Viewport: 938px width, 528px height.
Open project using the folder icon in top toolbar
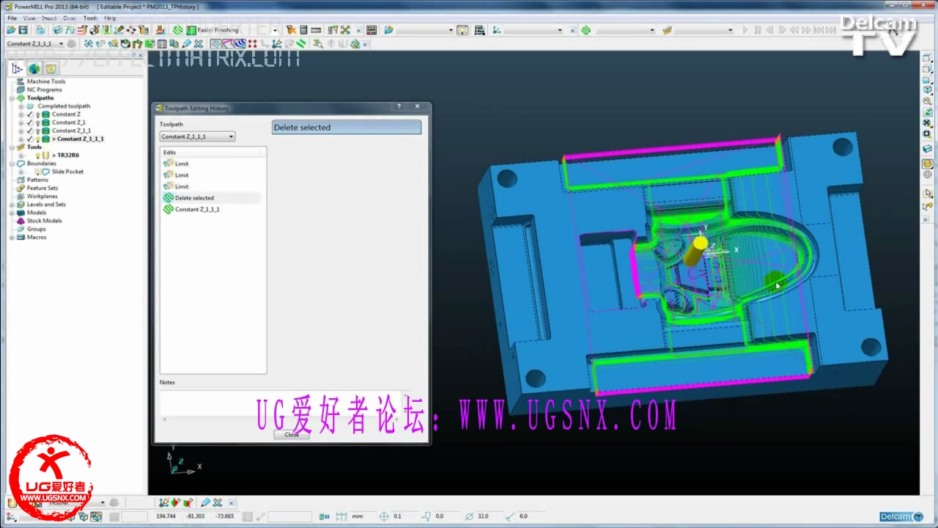(x=10, y=30)
